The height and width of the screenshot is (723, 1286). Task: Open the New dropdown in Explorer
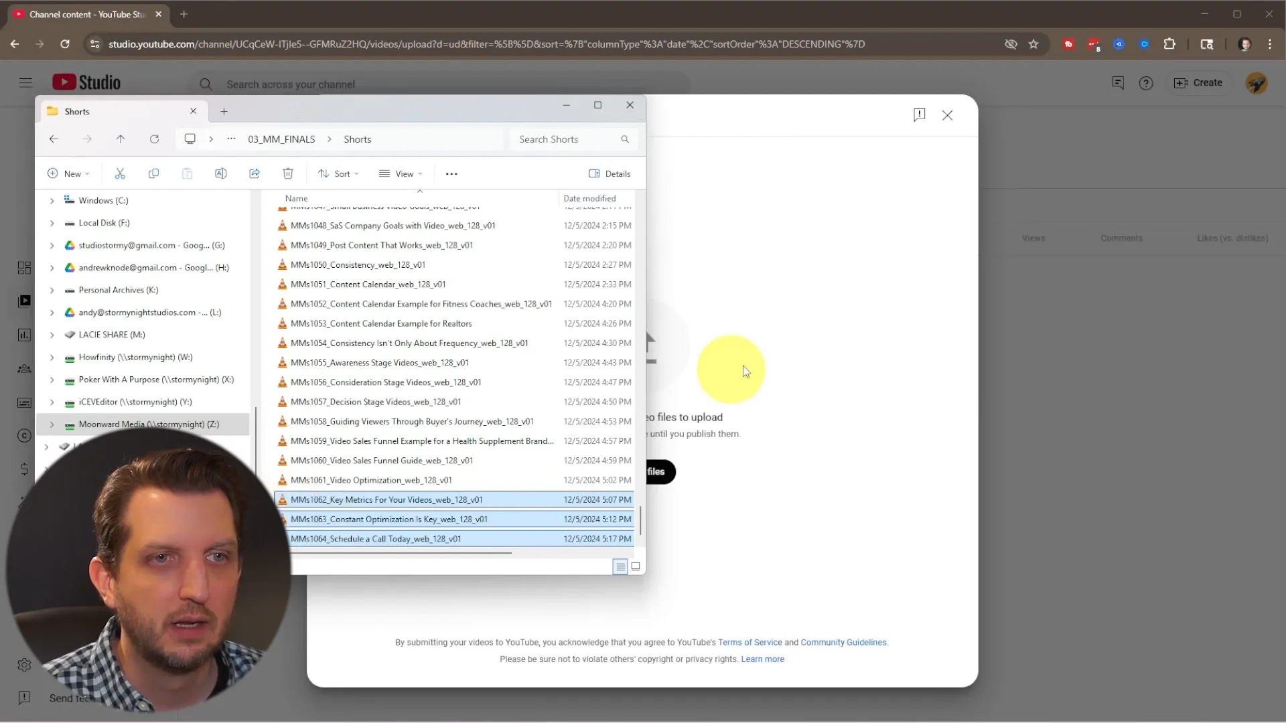click(x=68, y=173)
